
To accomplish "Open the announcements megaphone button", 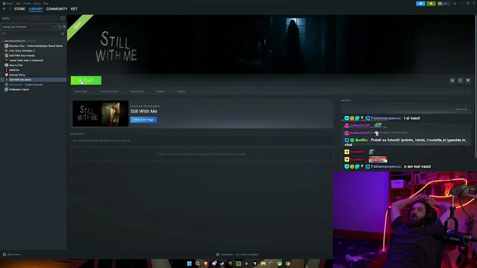I will tap(421, 3).
